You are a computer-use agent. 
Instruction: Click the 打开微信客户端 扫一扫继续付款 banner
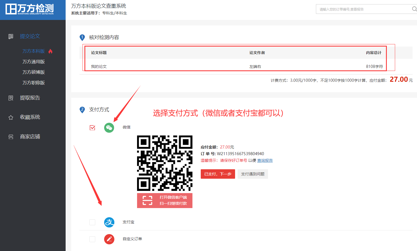pos(165,200)
